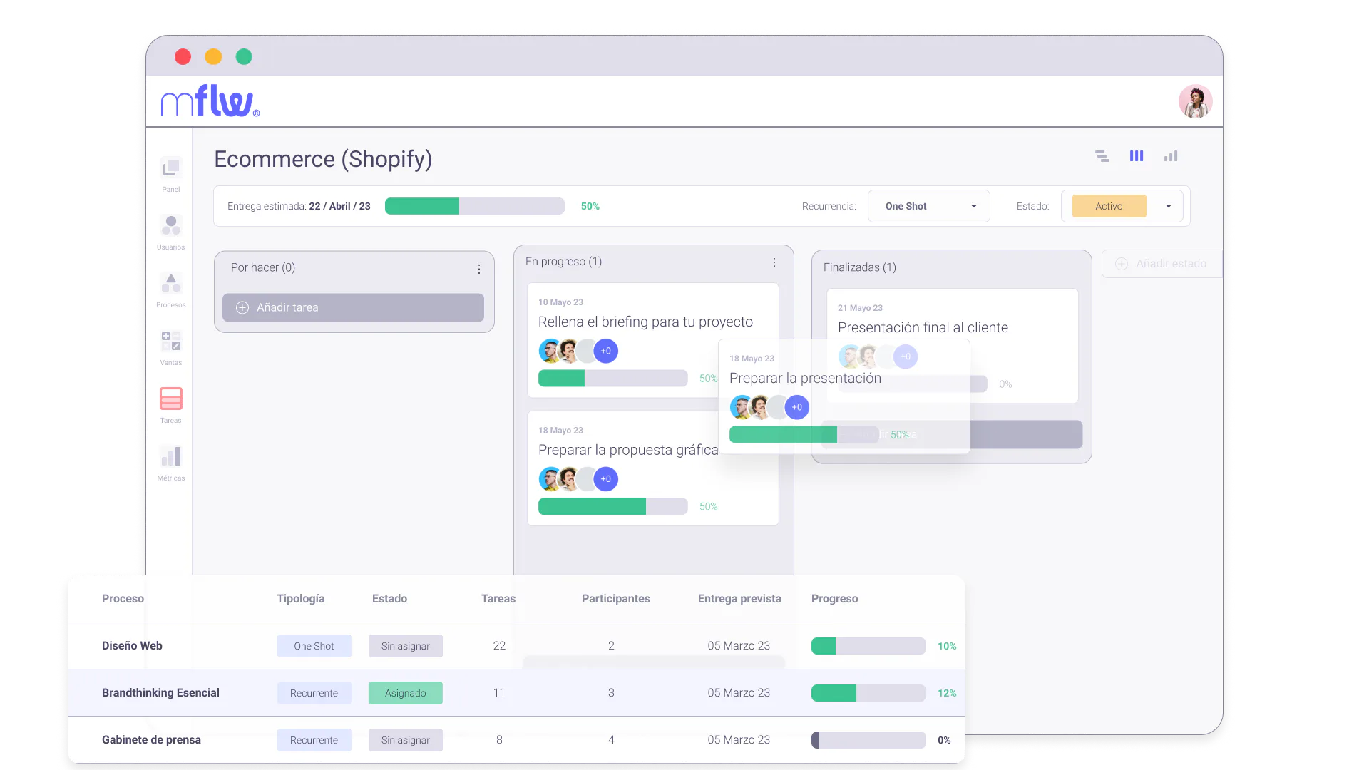The height and width of the screenshot is (770, 1369).
Task: Toggle the Asignado status on Brandthinking Esencial
Action: [405, 692]
